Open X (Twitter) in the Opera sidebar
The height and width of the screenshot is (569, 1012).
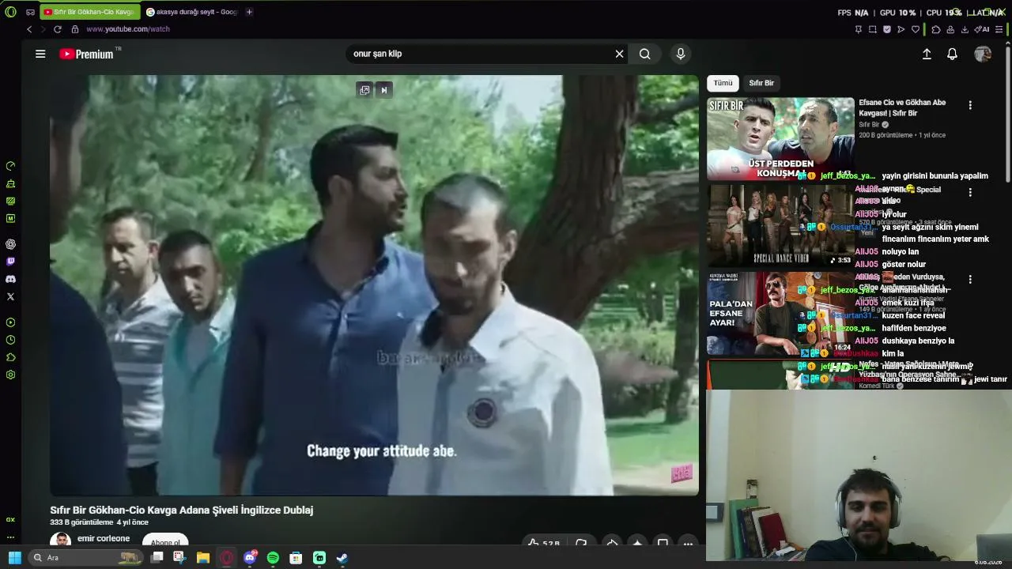(10, 296)
